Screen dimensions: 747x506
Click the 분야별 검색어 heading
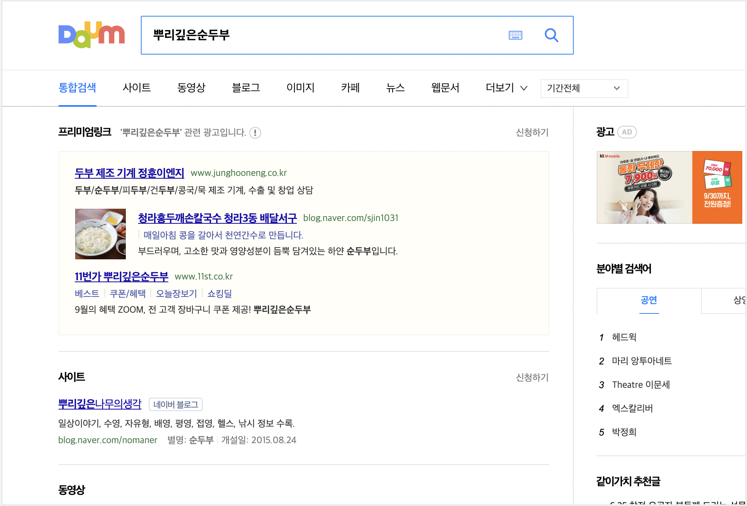(x=624, y=269)
